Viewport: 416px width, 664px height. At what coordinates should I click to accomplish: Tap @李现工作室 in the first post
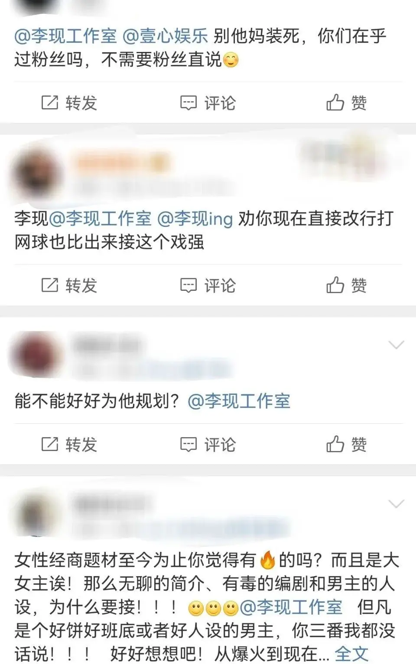pyautogui.click(x=65, y=36)
